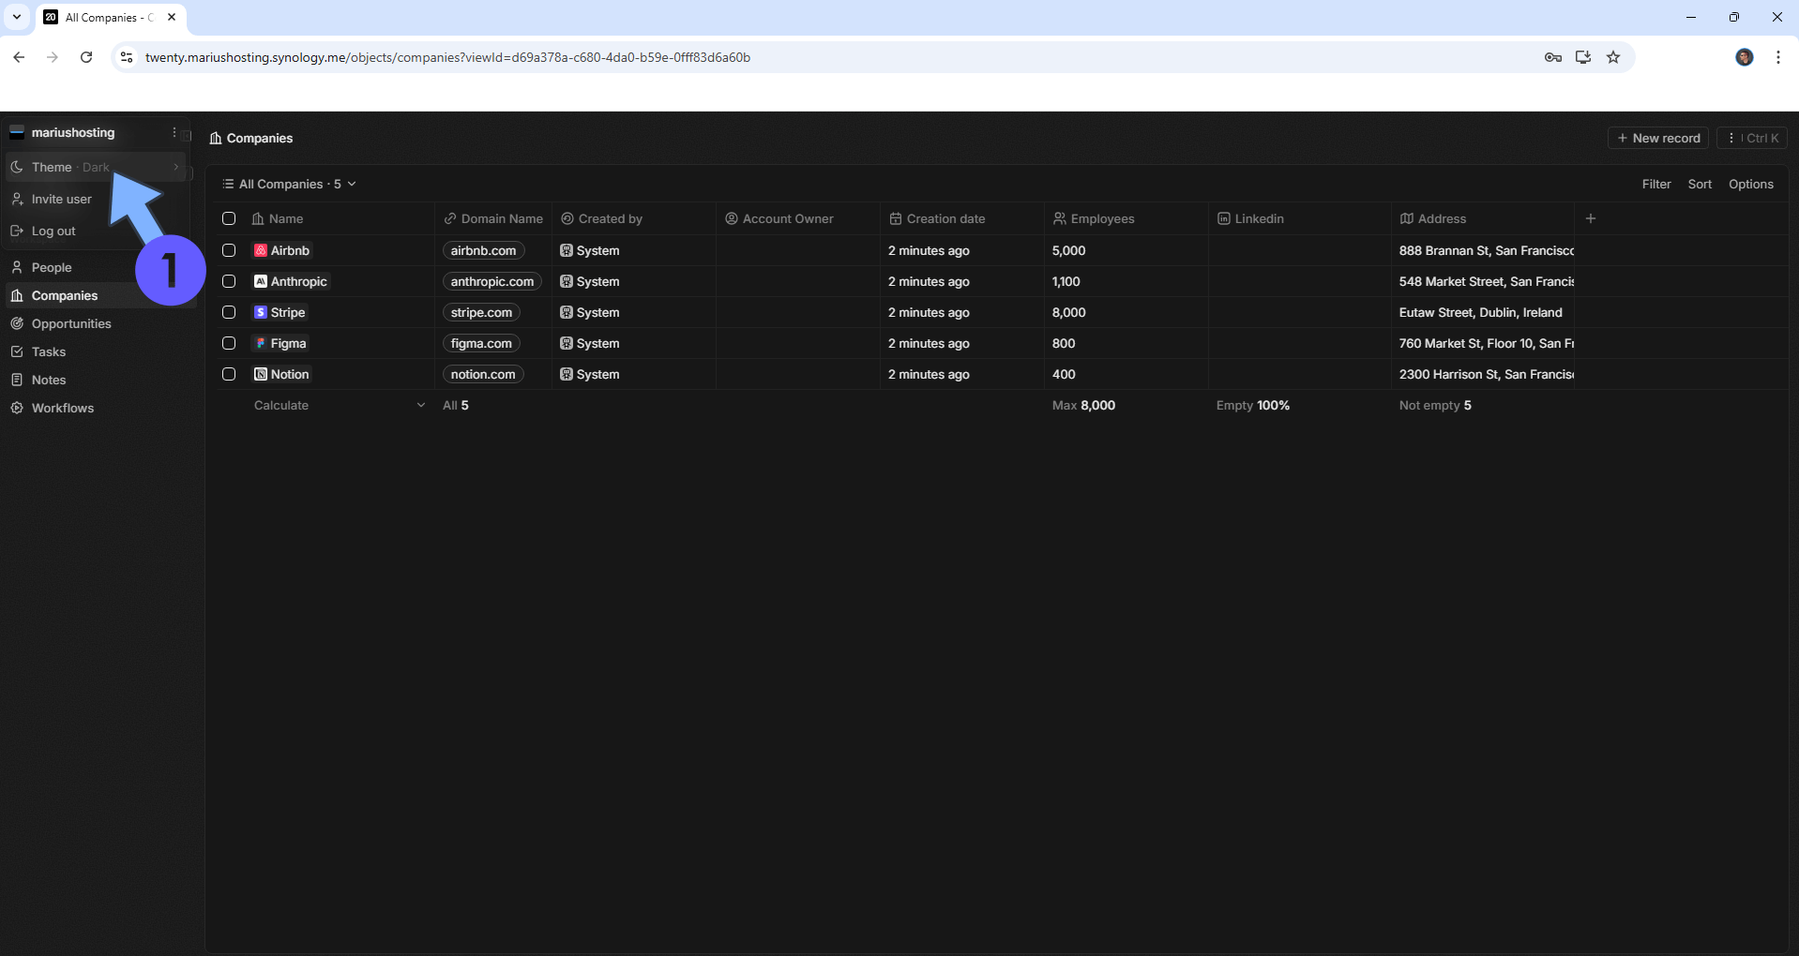Click the New record button

click(x=1658, y=138)
